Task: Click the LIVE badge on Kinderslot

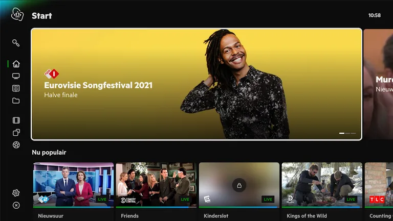Action: pyautogui.click(x=268, y=199)
